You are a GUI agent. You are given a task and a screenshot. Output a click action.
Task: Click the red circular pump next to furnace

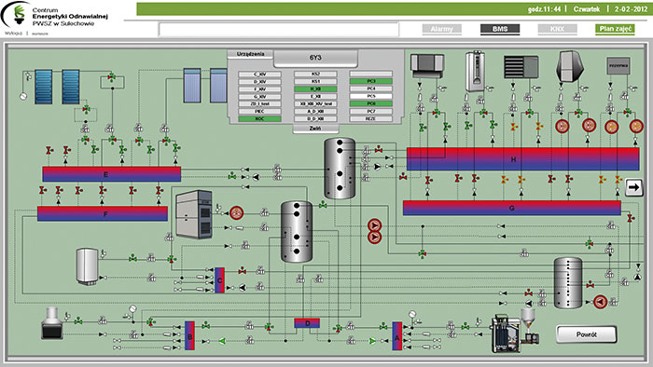pyautogui.click(x=237, y=213)
